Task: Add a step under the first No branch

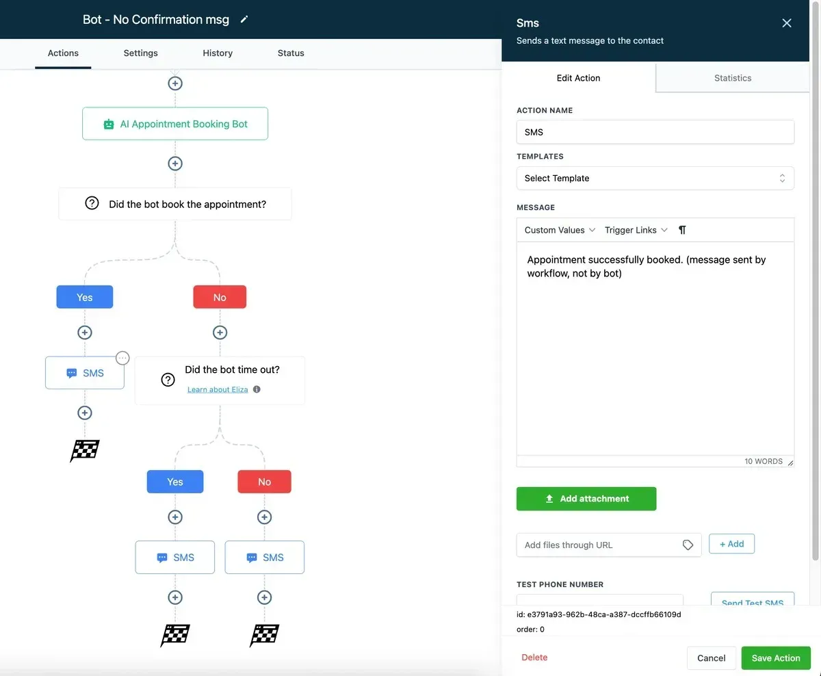Action: point(220,333)
